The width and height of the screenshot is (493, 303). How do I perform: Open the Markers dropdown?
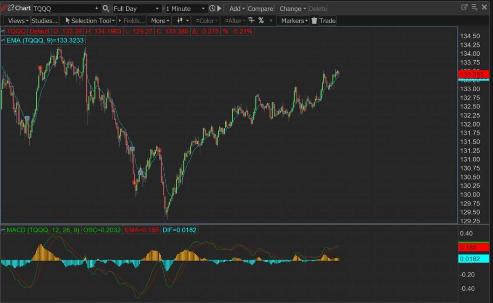point(294,21)
